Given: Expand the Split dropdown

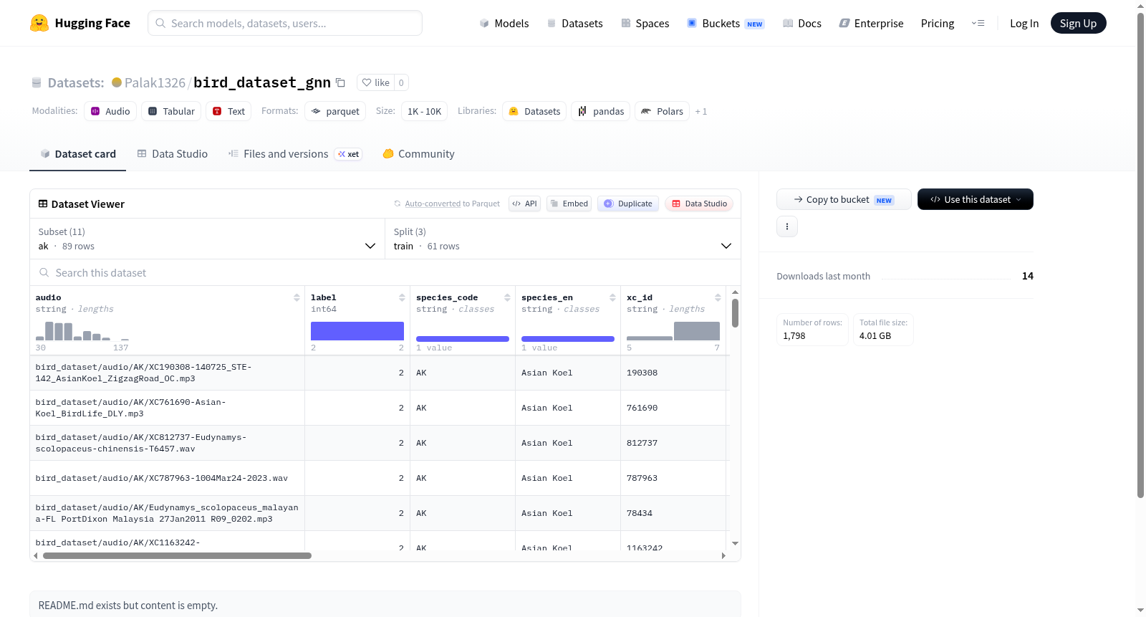Looking at the screenshot, I should (x=563, y=239).
